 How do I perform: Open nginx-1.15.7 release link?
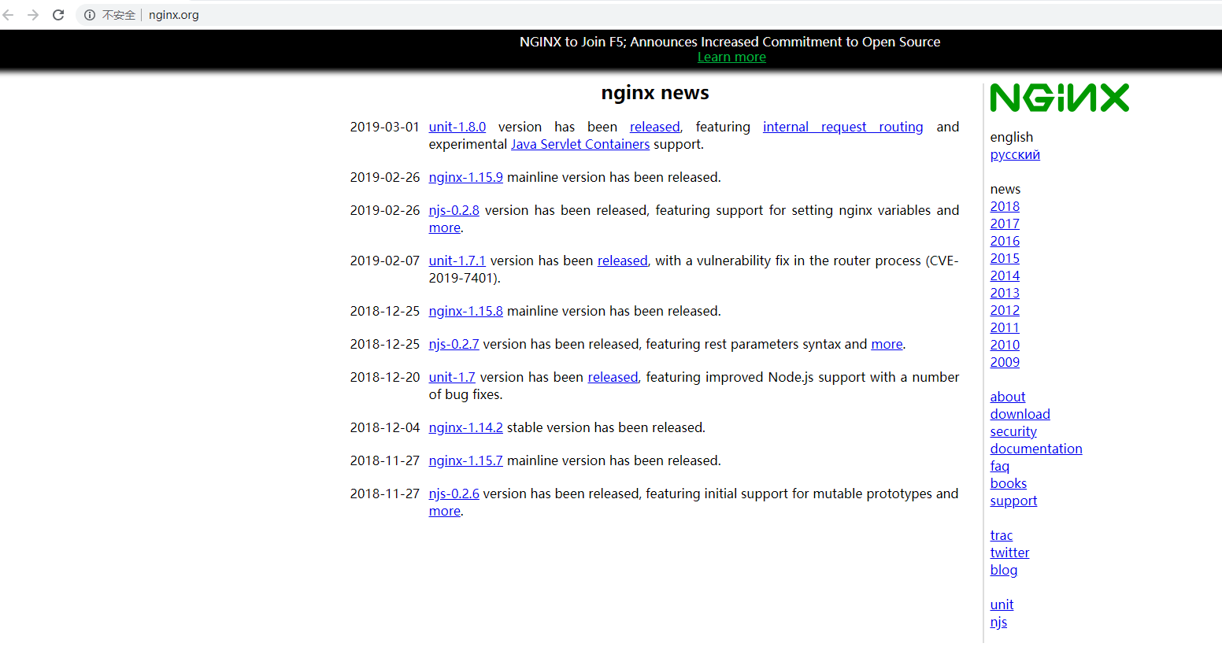(466, 460)
